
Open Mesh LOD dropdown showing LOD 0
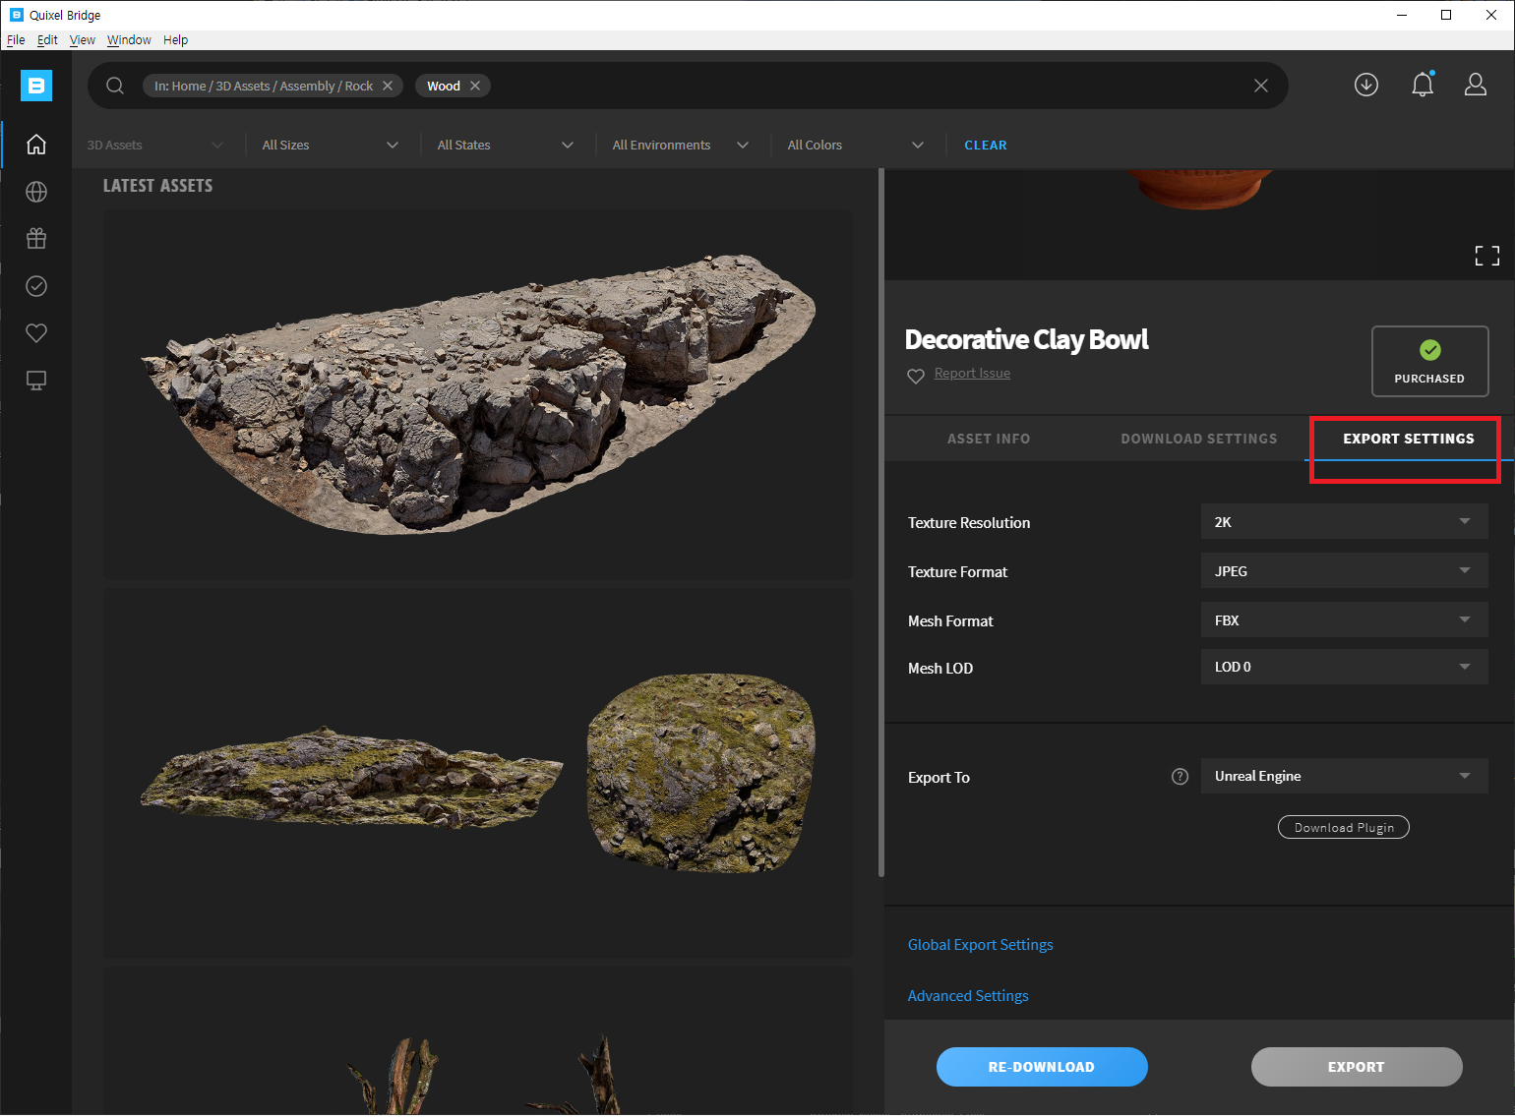[1344, 667]
